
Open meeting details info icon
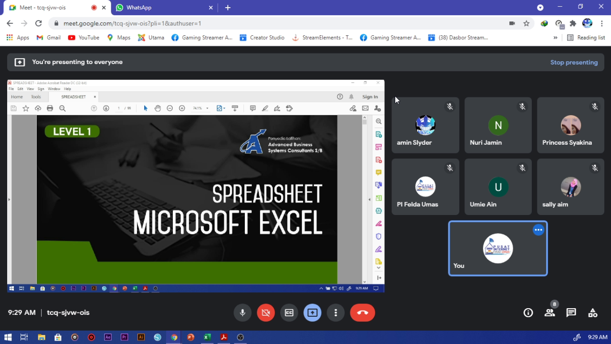(x=528, y=312)
